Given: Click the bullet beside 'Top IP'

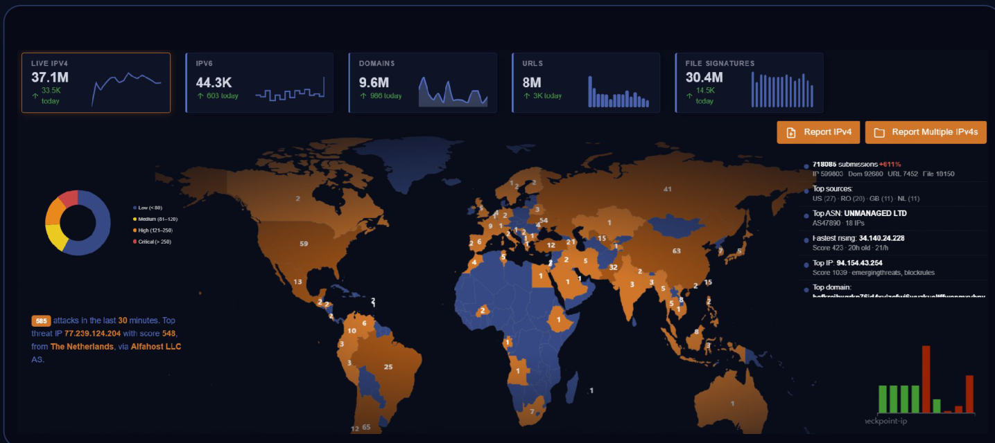Looking at the screenshot, I should tap(806, 265).
